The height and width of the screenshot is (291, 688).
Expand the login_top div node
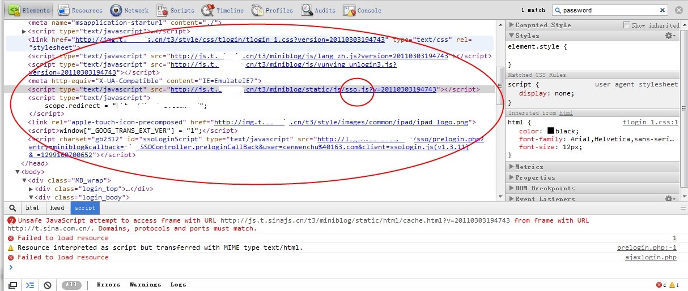point(31,189)
